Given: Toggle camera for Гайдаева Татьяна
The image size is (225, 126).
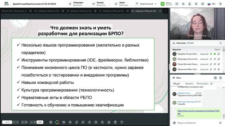Looking at the screenshot, I should pyautogui.click(x=215, y=54).
